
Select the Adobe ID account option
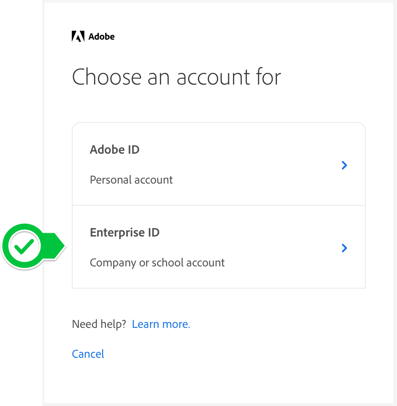pos(219,164)
